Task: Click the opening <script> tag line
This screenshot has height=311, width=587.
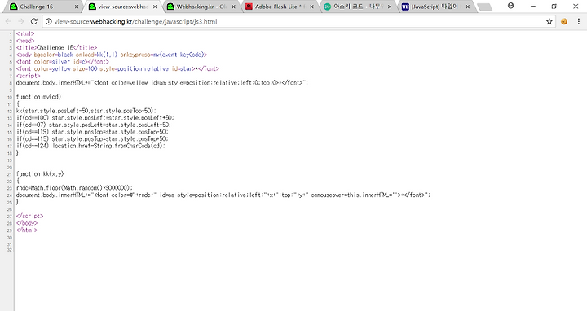Action: point(28,76)
